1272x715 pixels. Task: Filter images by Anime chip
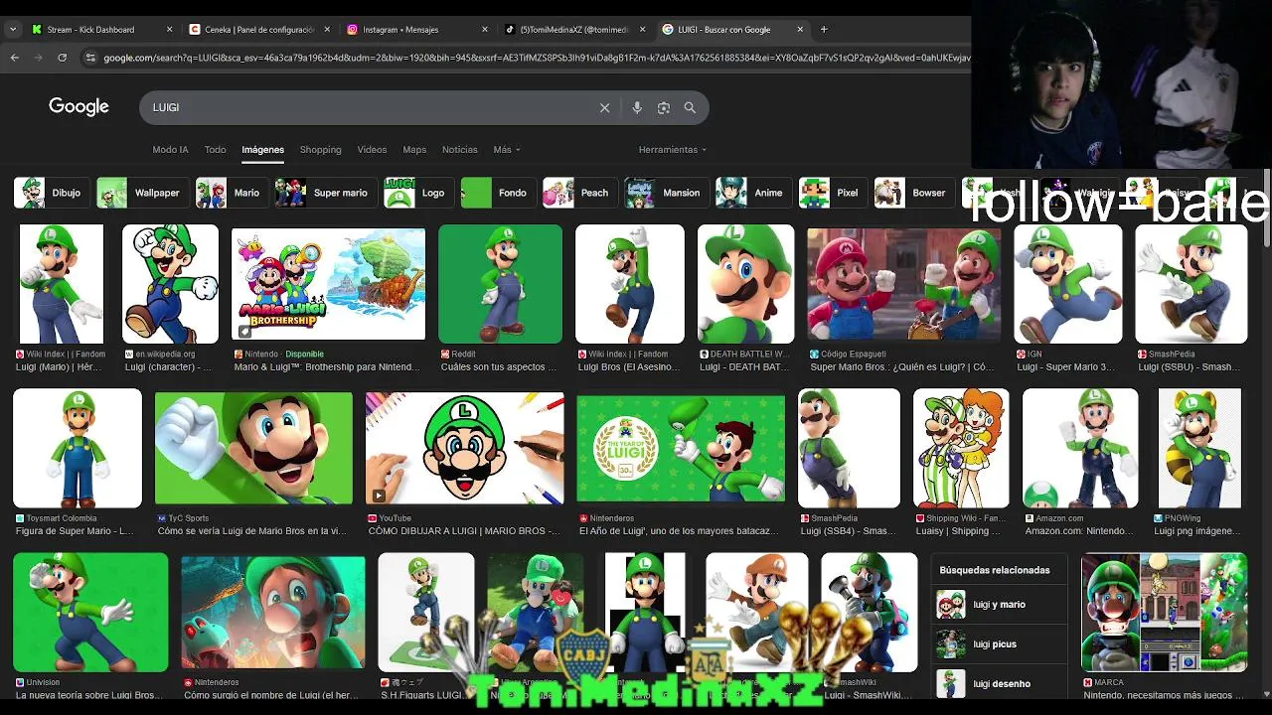pyautogui.click(x=753, y=193)
